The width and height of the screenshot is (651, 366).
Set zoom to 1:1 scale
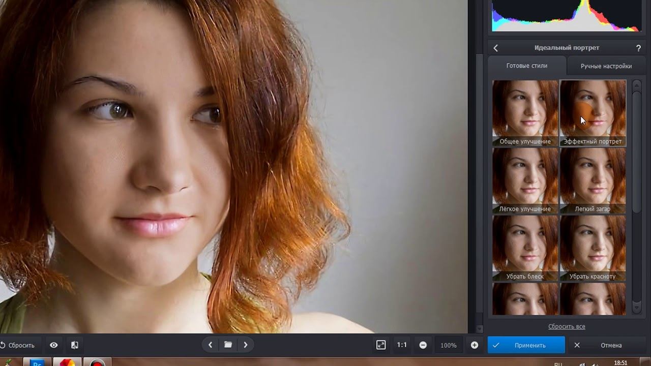click(402, 345)
